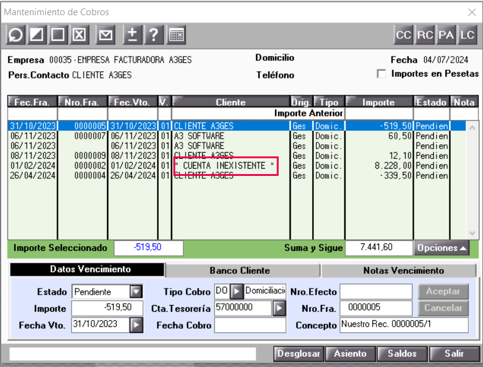Switch to the Notas Vencimiento tab
483x367 pixels.
(x=403, y=271)
